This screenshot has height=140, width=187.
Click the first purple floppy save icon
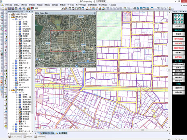9,9
